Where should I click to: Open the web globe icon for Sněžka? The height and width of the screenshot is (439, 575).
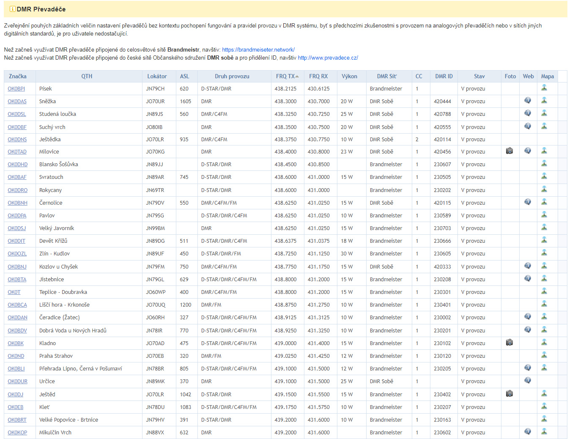coord(528,101)
